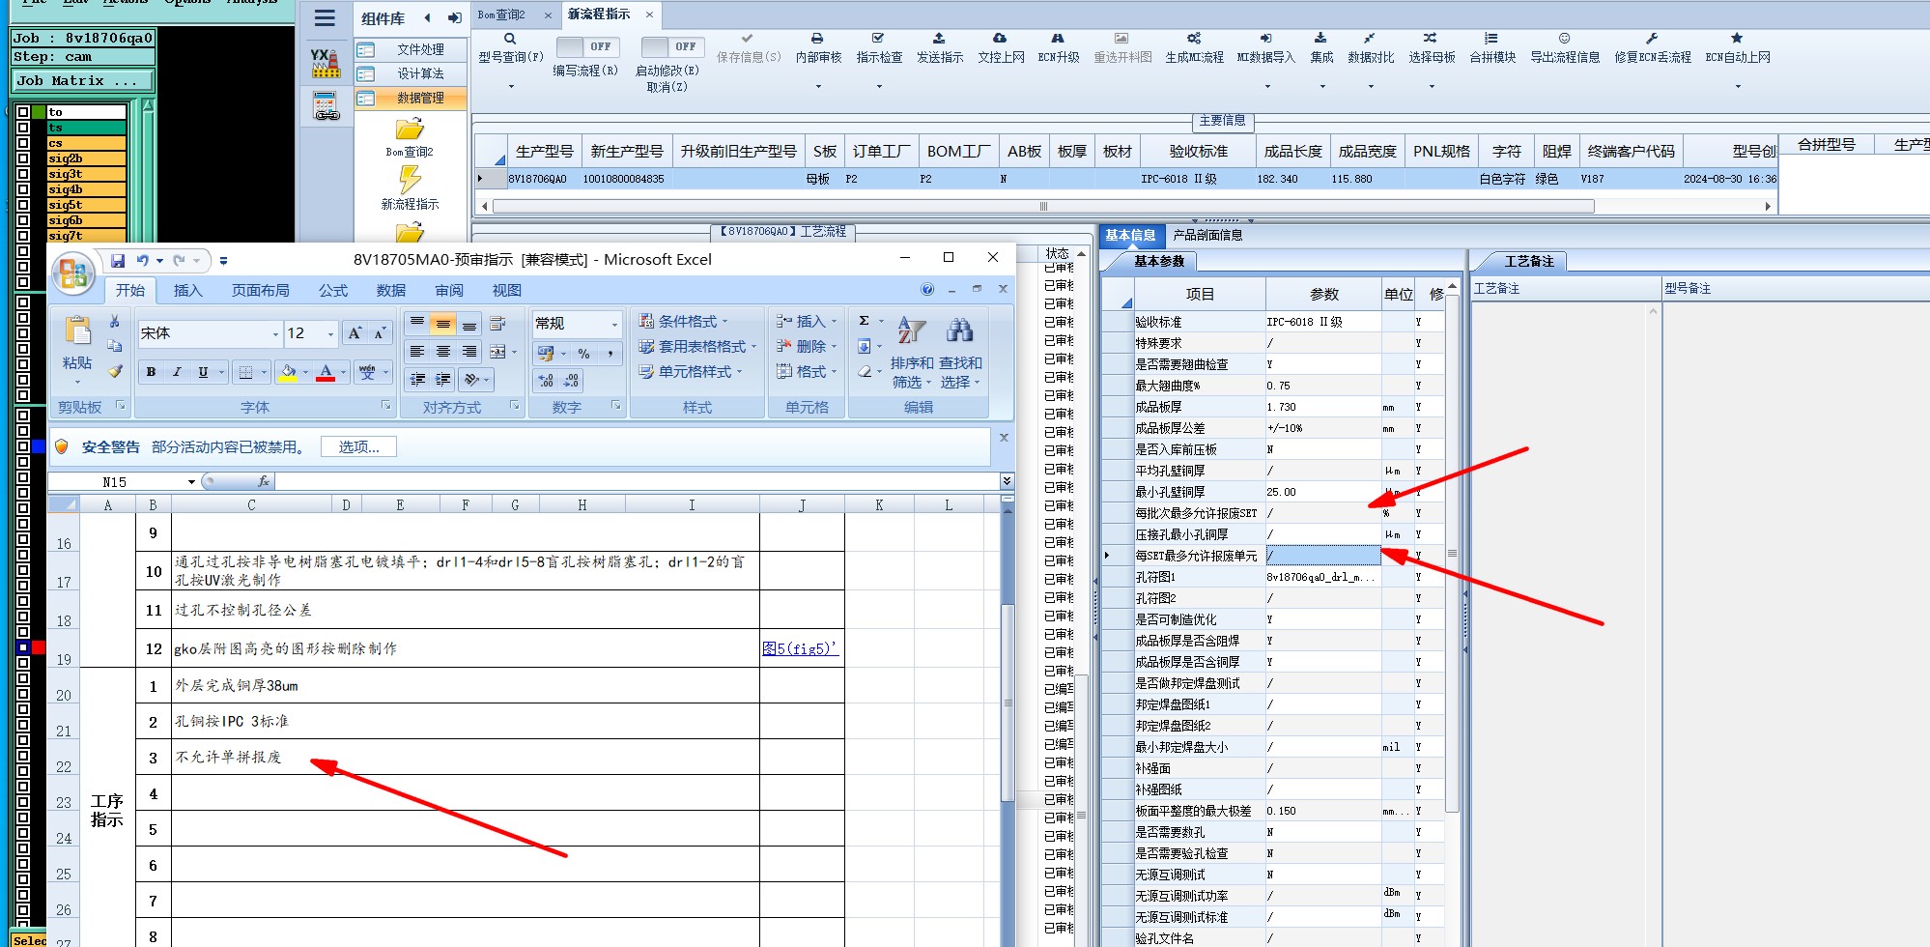Open the 新流程指示 lightning icon
The image size is (1930, 947).
click(410, 180)
